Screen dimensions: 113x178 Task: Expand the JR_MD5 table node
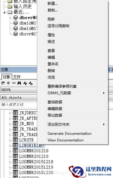tap(10, 124)
